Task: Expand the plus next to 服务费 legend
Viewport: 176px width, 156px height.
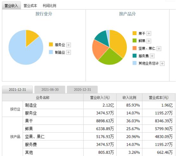Action: pos(152,56)
